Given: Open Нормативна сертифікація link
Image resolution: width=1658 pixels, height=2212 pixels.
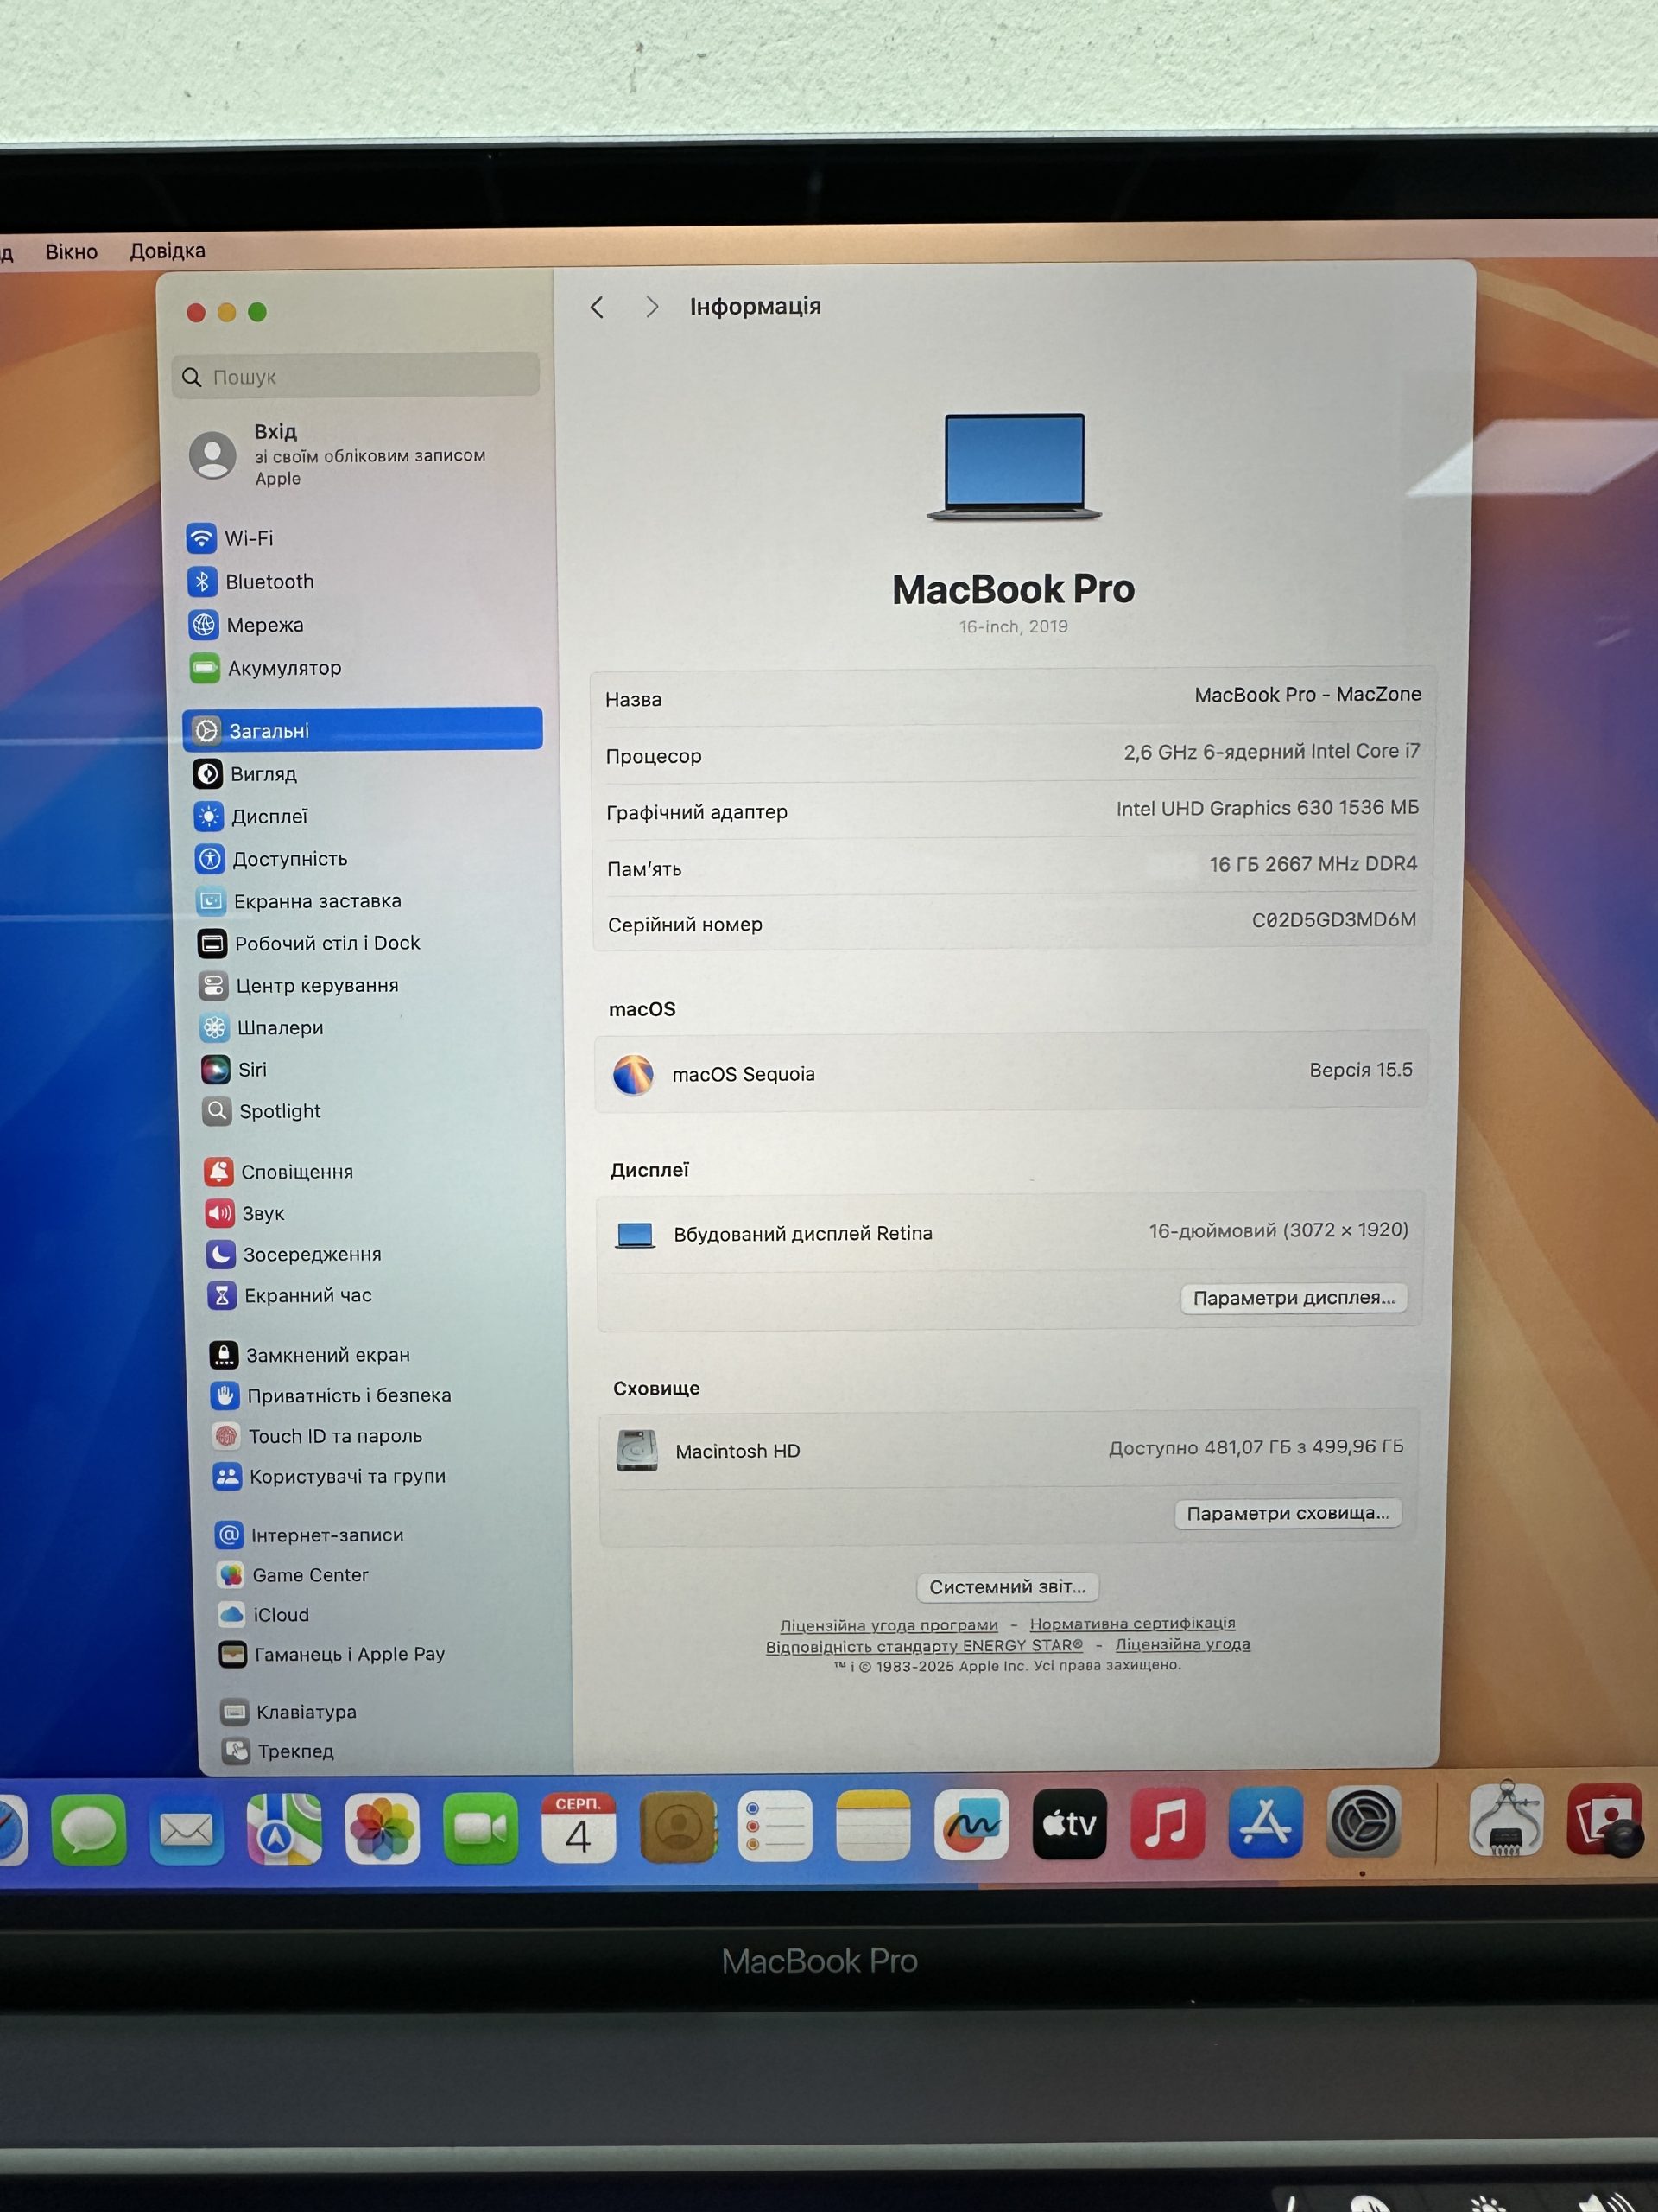Looking at the screenshot, I should 1132,1623.
